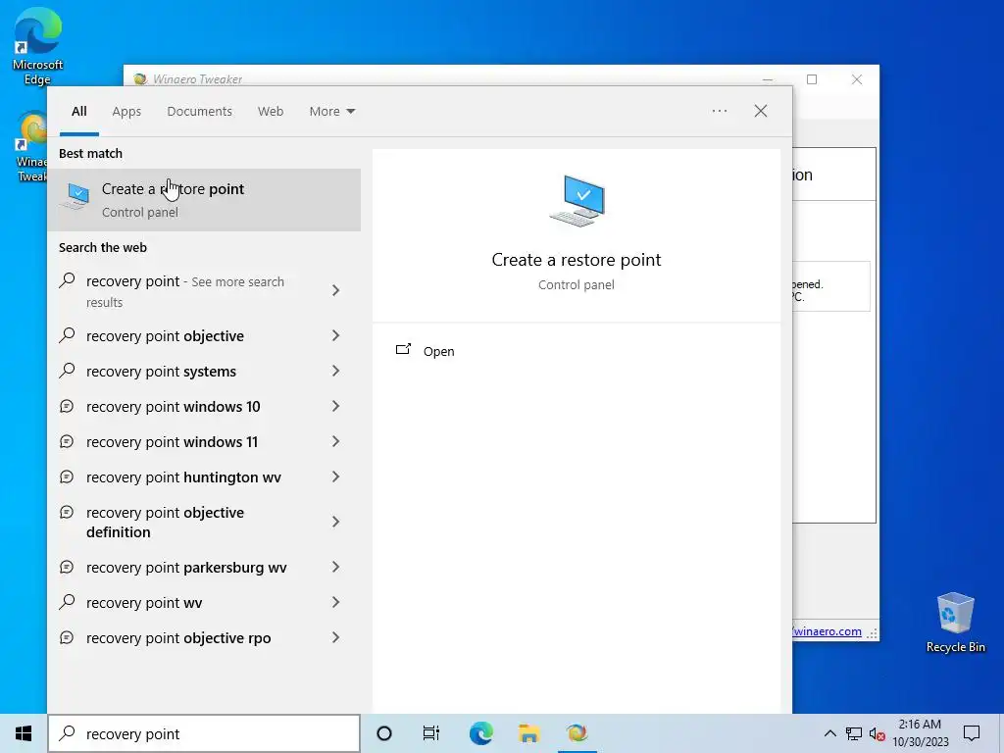Image resolution: width=1004 pixels, height=753 pixels.
Task: Expand arrow for recovery point windows 11
Action: [x=335, y=441]
